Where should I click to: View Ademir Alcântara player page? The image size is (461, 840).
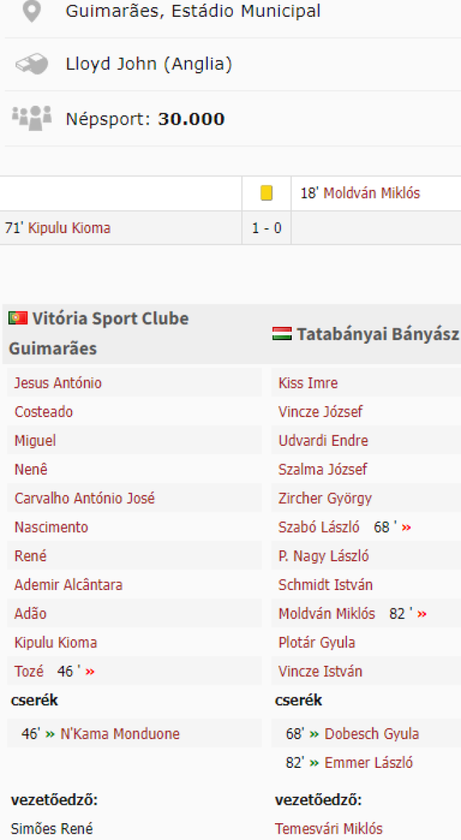(x=69, y=585)
